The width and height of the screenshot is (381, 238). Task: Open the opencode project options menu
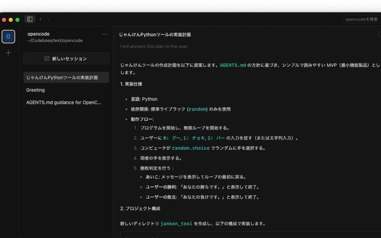coord(105,34)
